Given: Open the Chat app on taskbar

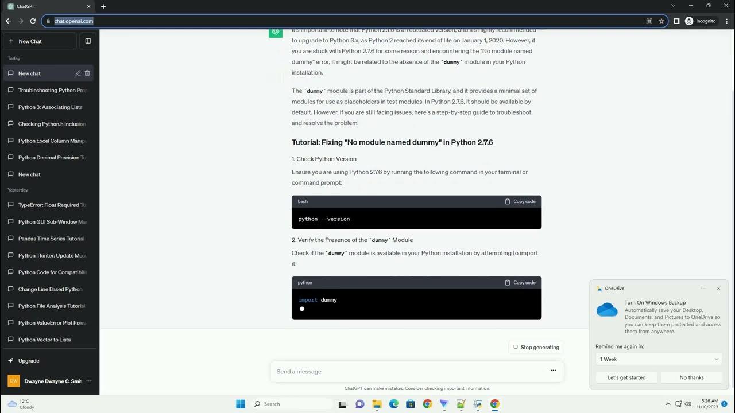Looking at the screenshot, I should pos(360,404).
